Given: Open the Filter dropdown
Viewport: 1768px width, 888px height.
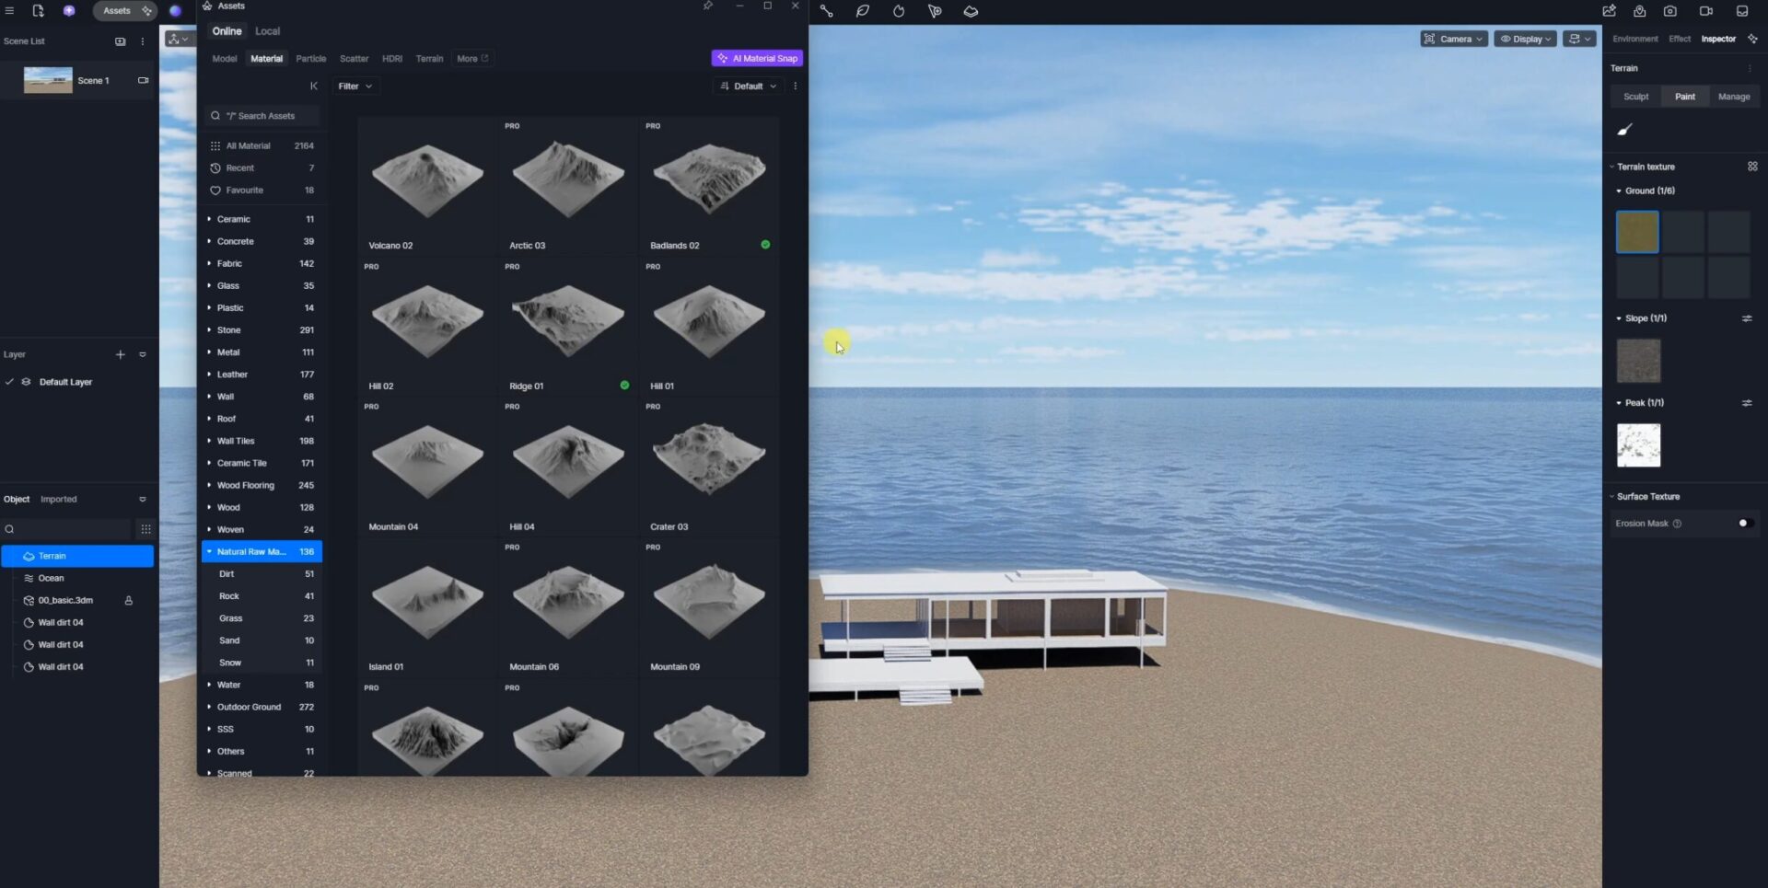Looking at the screenshot, I should pos(355,86).
